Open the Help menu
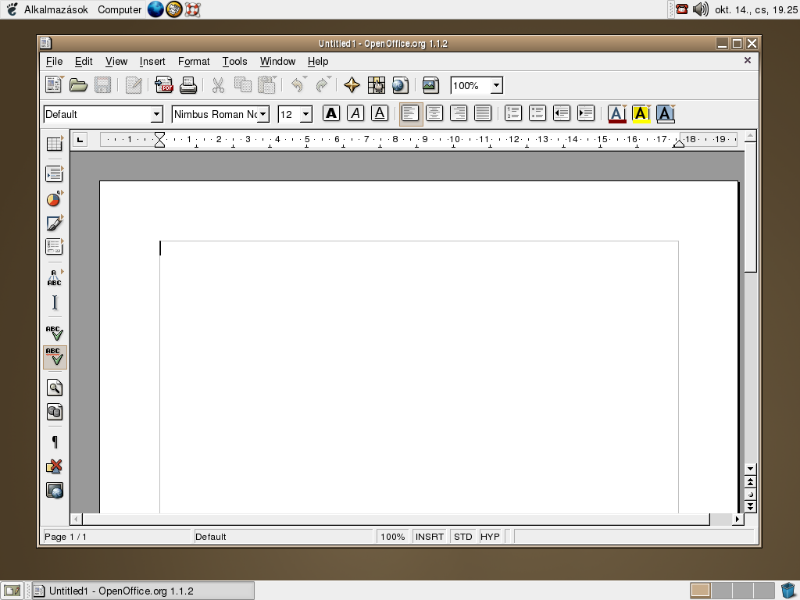 (x=318, y=61)
